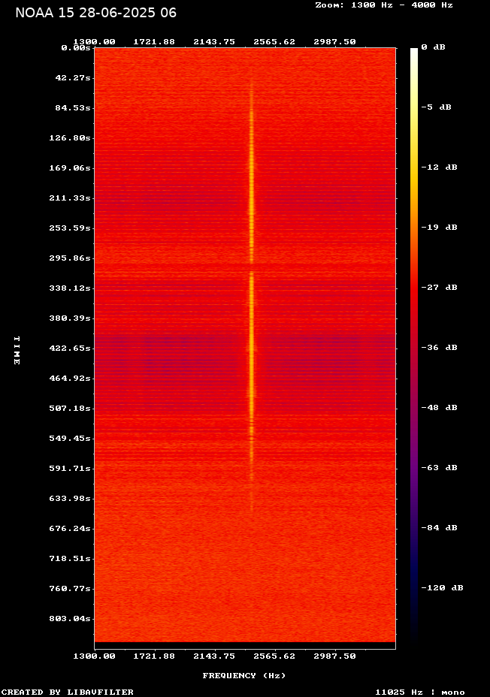Select the '-12 dB' color scale label

[440, 167]
